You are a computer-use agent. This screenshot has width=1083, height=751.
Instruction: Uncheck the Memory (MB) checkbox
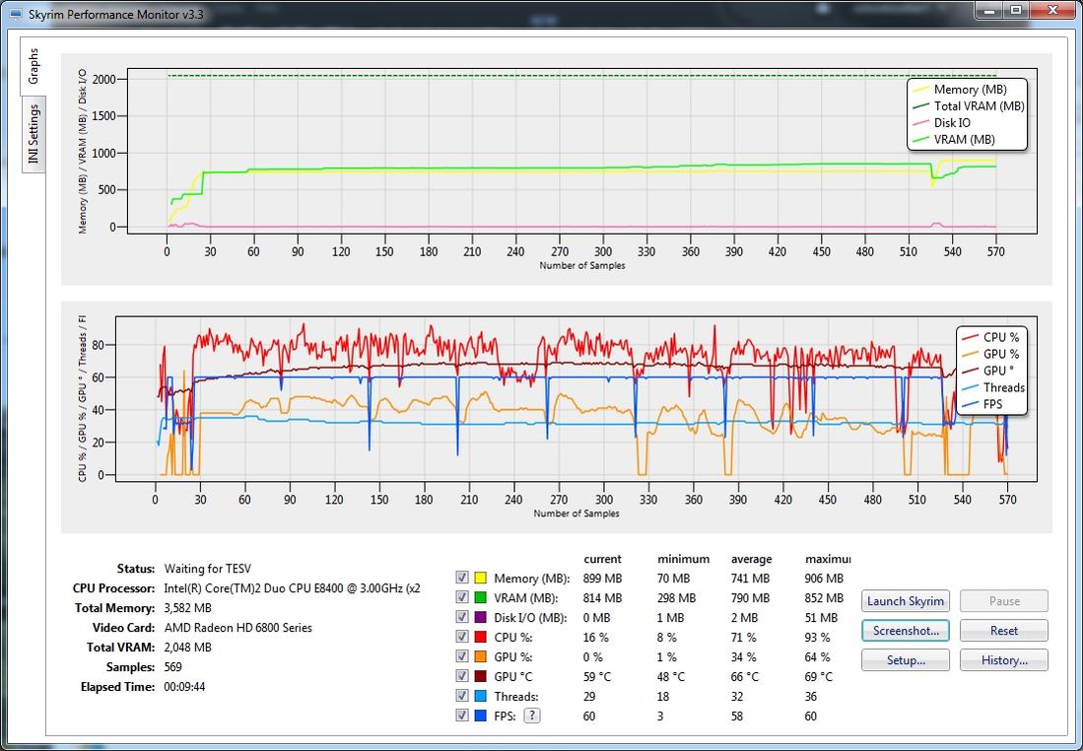(462, 579)
